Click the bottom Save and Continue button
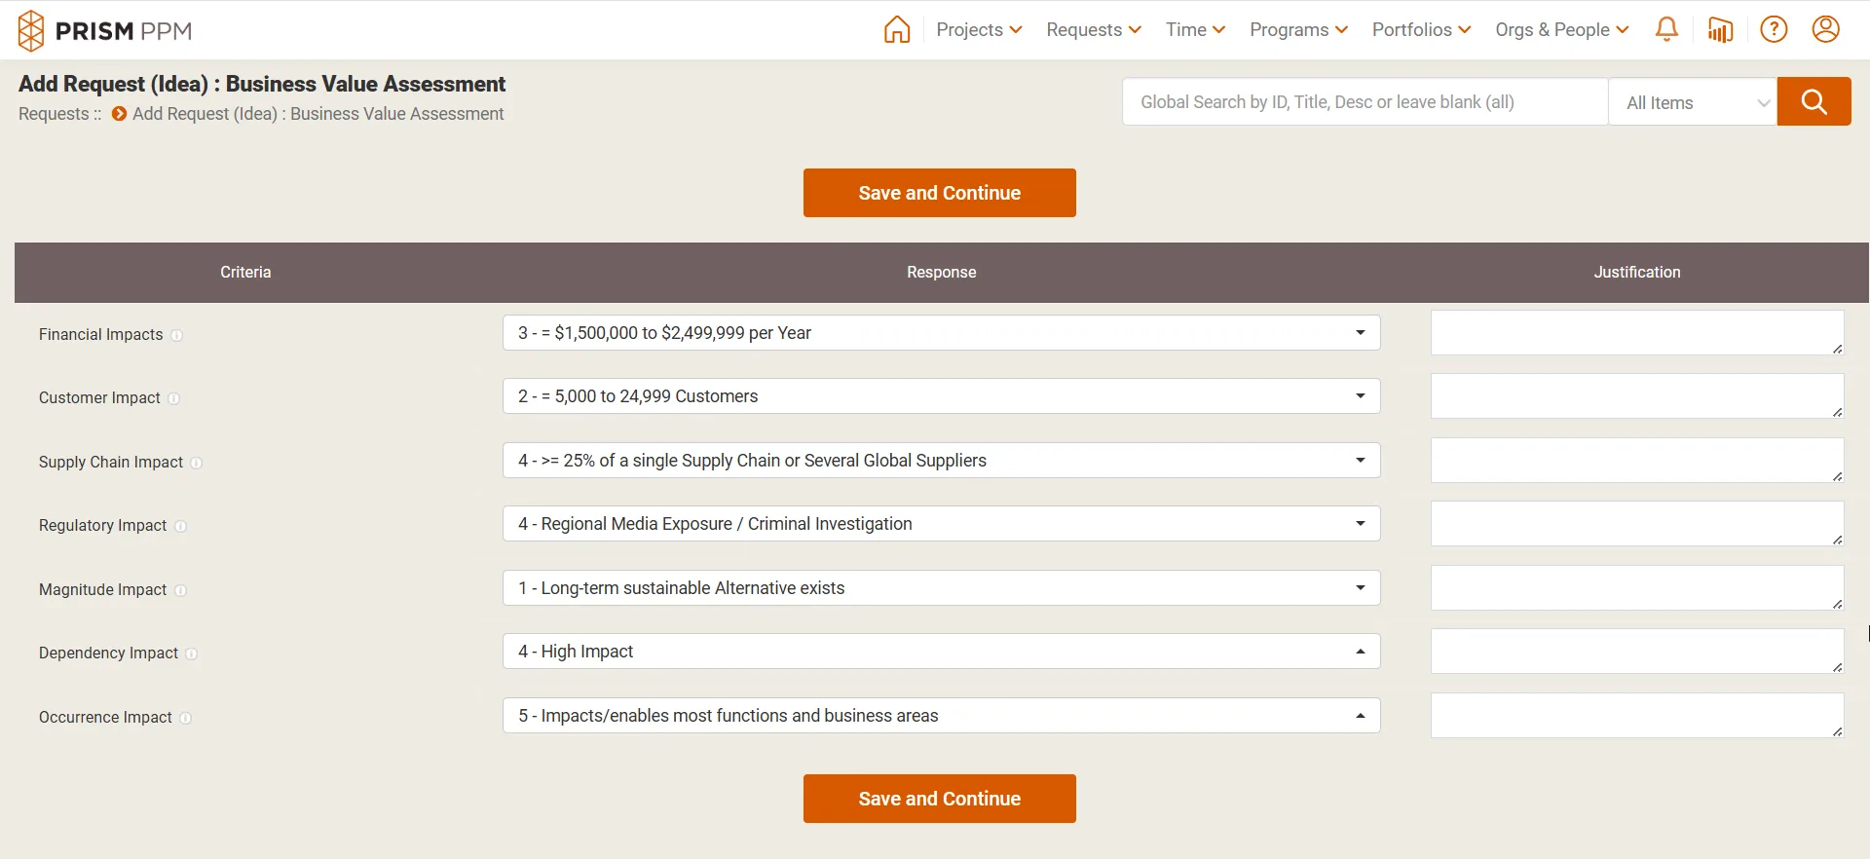This screenshot has height=859, width=1870. pyautogui.click(x=939, y=799)
